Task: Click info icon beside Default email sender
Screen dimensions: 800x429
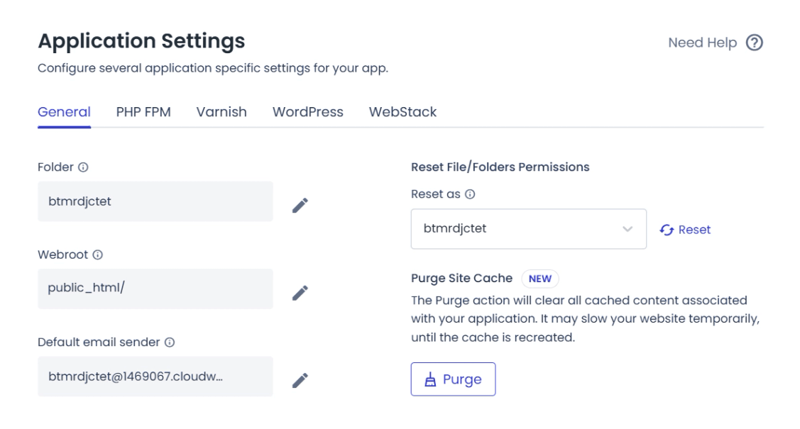Action: [x=170, y=342]
